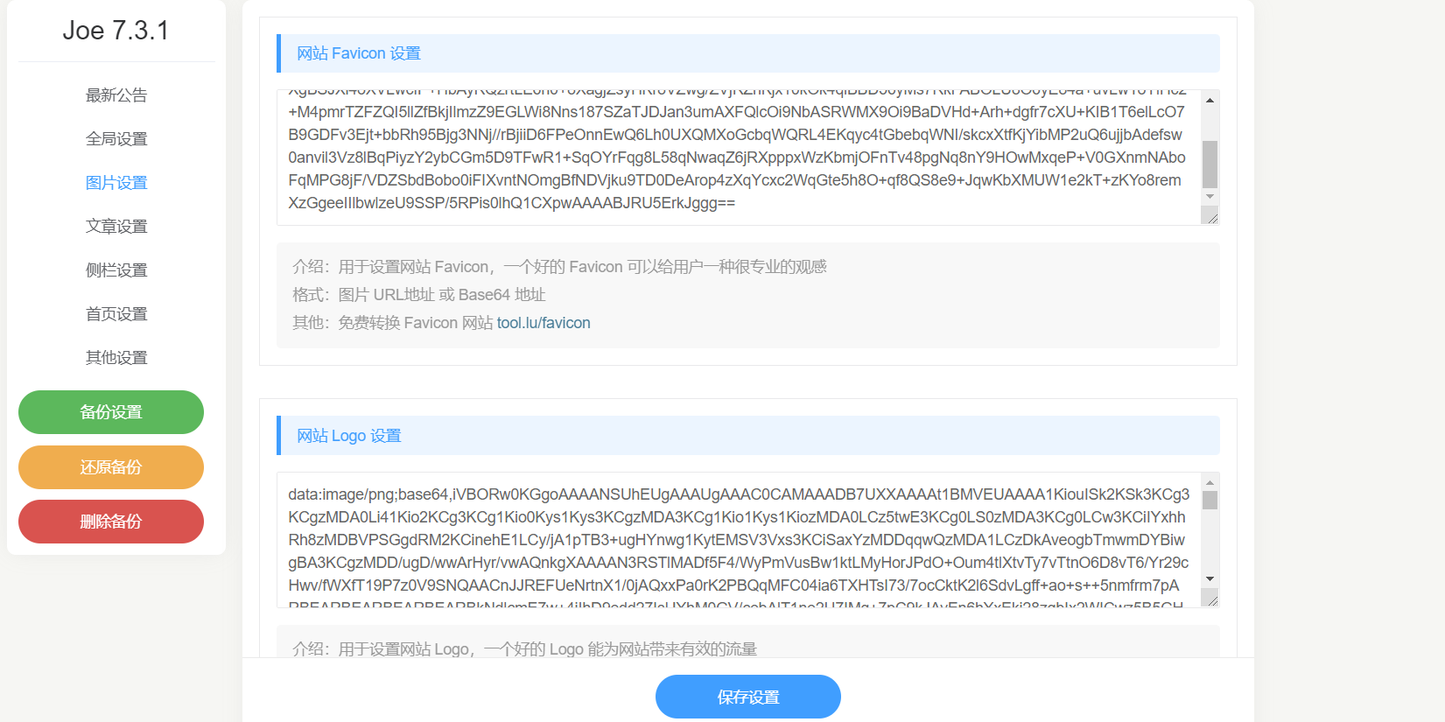Click inside the Logo base64 text area
Viewport: 1445px width, 722px height.
[735, 540]
